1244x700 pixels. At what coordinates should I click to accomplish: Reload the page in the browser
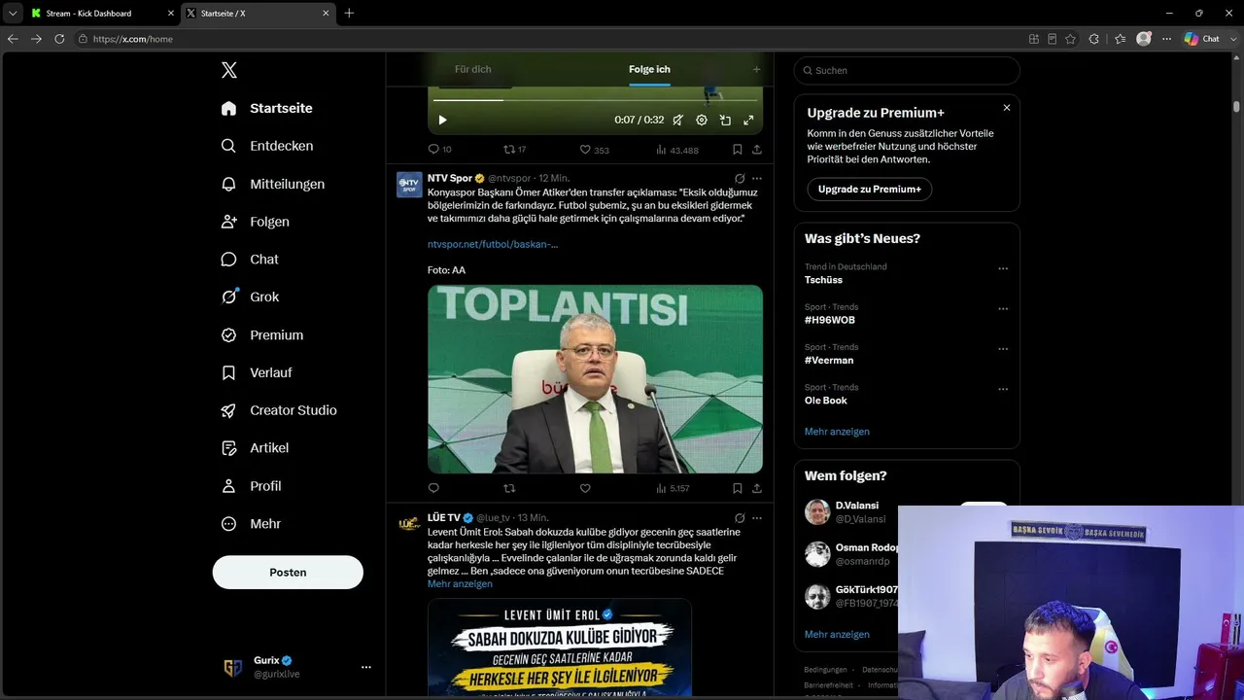(x=59, y=39)
